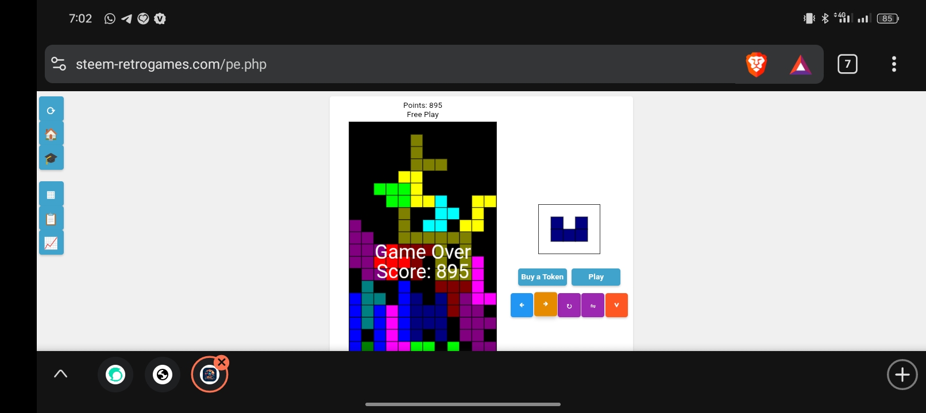Click the purple swap arrows button
Screen dimensions: 926x413
pyautogui.click(x=592, y=305)
